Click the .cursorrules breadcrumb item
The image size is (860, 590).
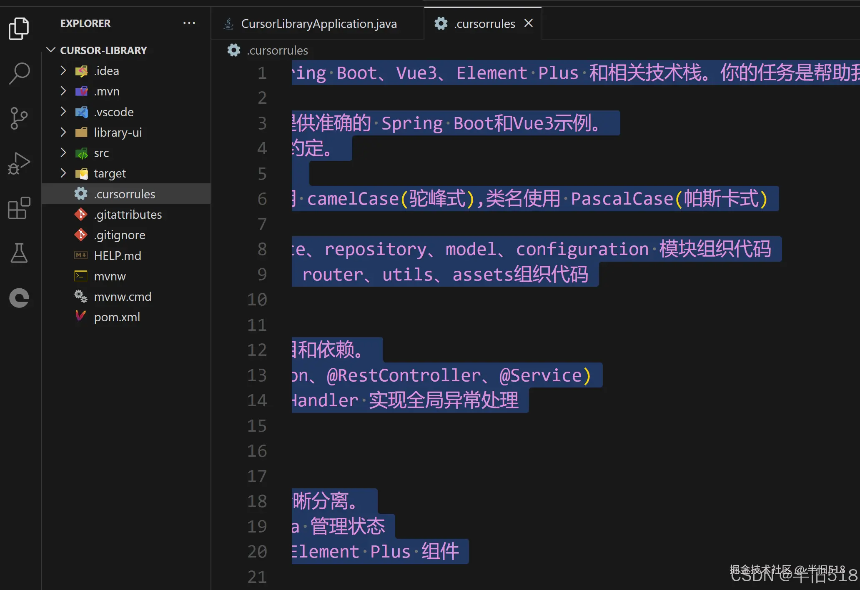pyautogui.click(x=277, y=50)
